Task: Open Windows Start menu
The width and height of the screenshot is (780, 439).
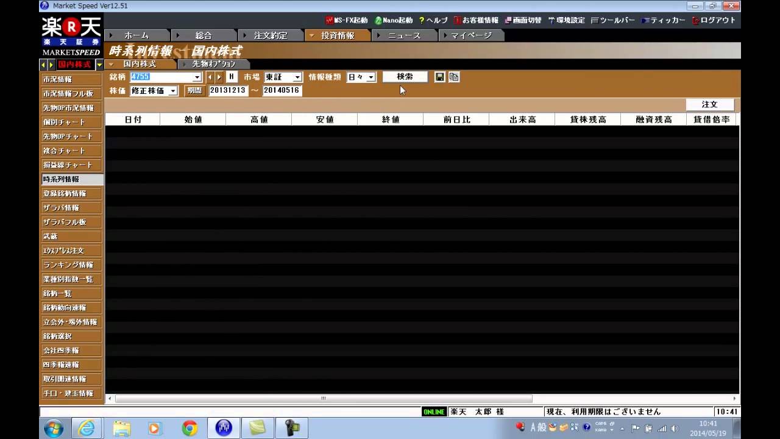Action: tap(54, 428)
